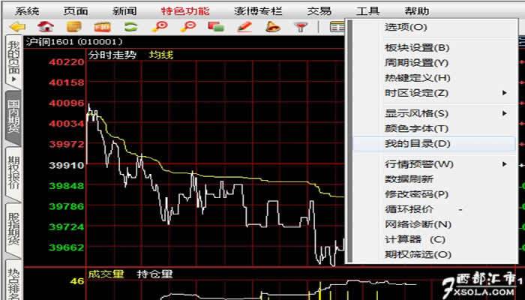
Task: Switch to the 股指期货 side tab
Action: (x=13, y=230)
